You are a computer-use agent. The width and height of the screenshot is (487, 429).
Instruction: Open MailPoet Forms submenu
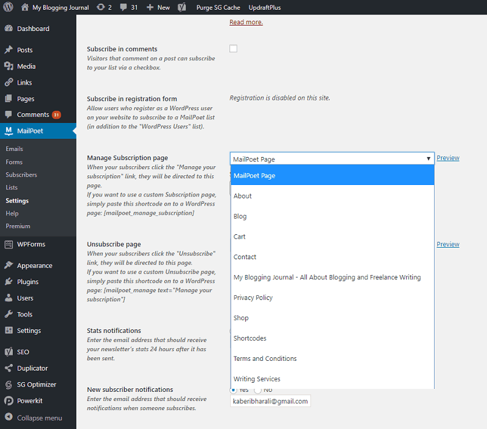click(14, 162)
